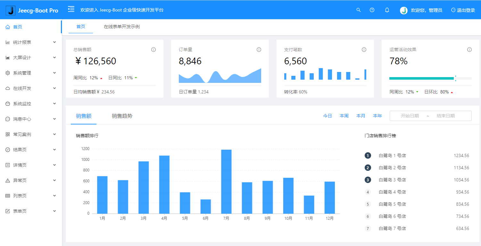Expand the 系统监控 sidebar menu
This screenshot has height=246, width=481.
coord(31,104)
